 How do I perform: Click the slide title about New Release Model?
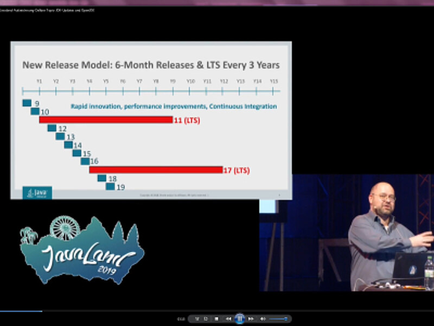point(151,65)
